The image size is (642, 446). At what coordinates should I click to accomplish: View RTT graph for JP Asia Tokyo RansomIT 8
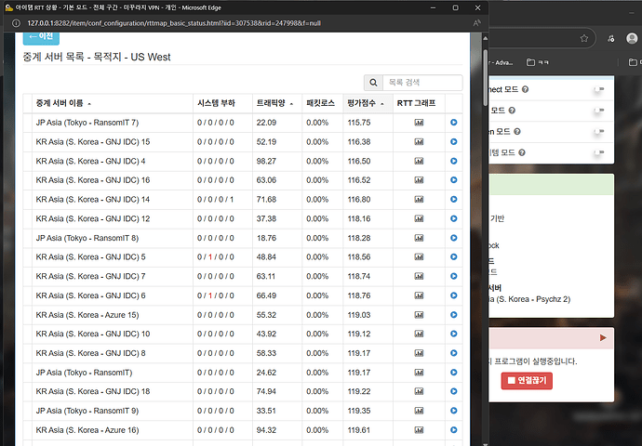pos(419,238)
